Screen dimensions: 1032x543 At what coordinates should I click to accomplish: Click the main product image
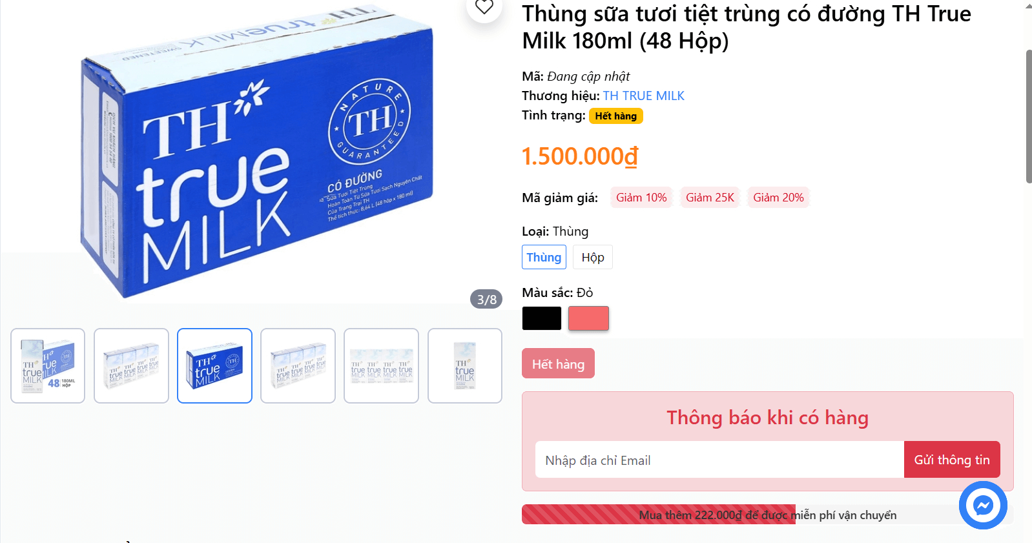[x=252, y=152]
